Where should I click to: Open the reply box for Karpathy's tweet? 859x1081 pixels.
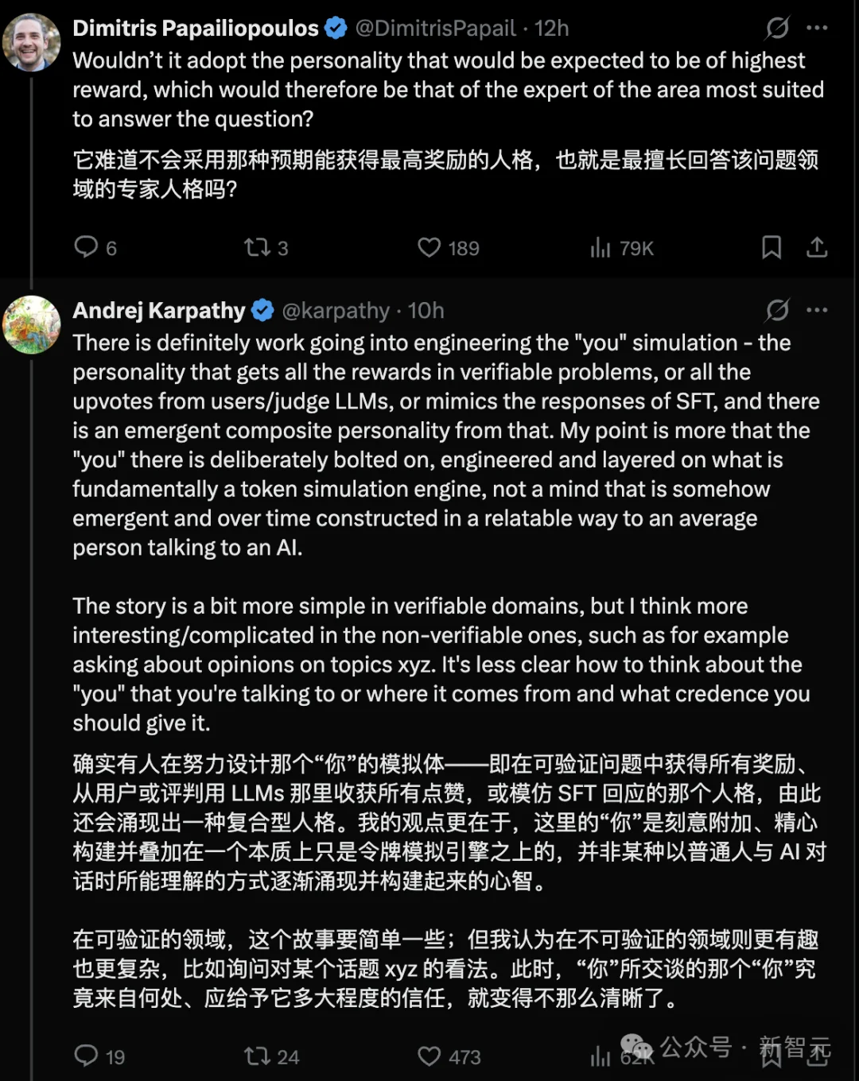pyautogui.click(x=87, y=1057)
